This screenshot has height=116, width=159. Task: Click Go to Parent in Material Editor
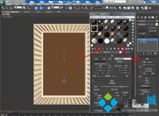tap(129, 49)
